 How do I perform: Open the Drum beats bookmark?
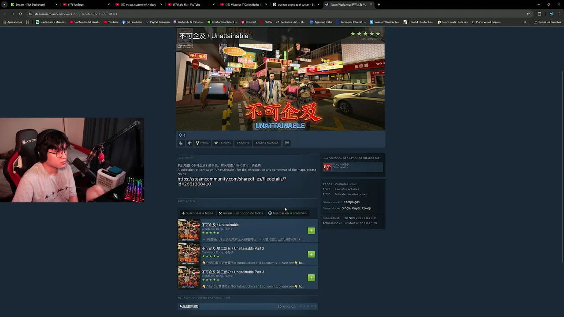point(453,22)
